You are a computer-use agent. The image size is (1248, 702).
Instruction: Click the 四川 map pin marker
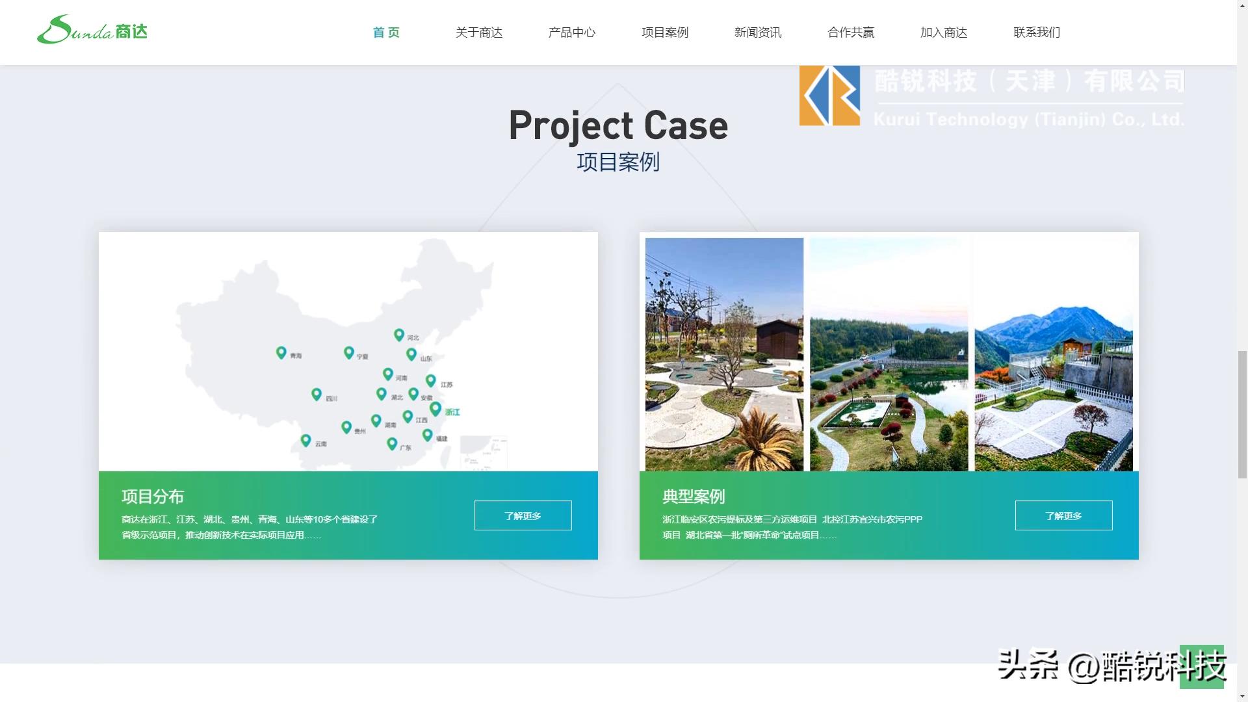click(316, 394)
